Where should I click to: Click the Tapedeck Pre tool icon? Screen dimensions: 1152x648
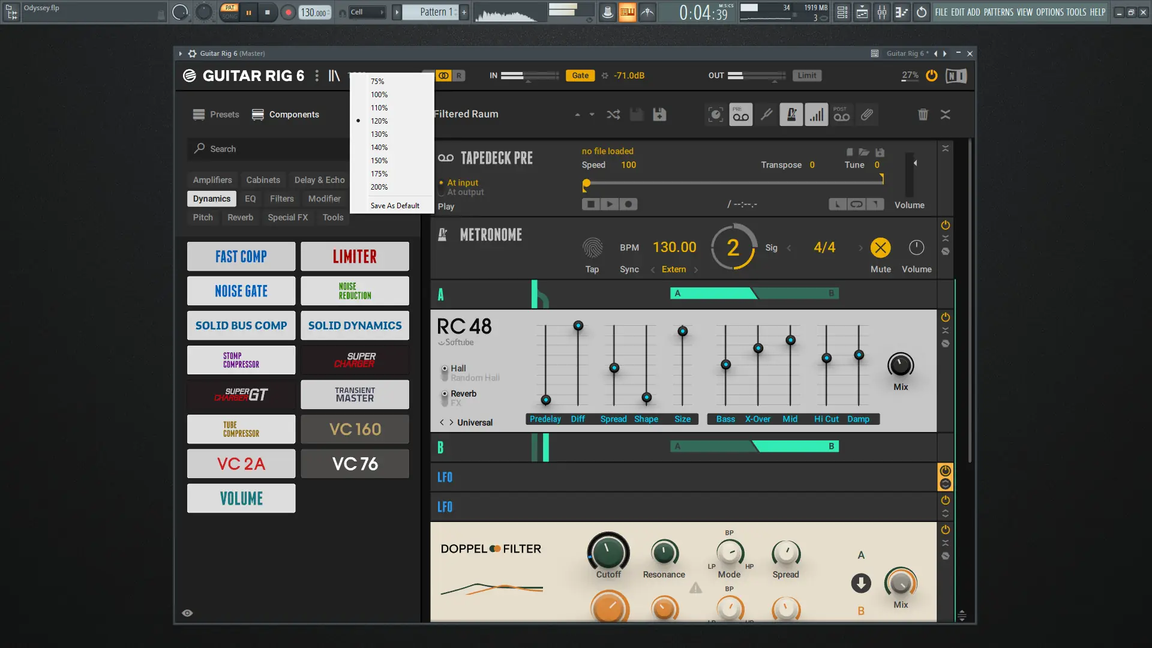click(741, 115)
